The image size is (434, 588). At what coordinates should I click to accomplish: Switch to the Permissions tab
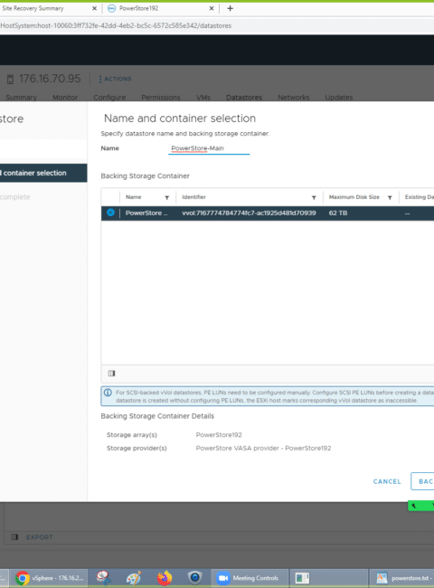[161, 98]
